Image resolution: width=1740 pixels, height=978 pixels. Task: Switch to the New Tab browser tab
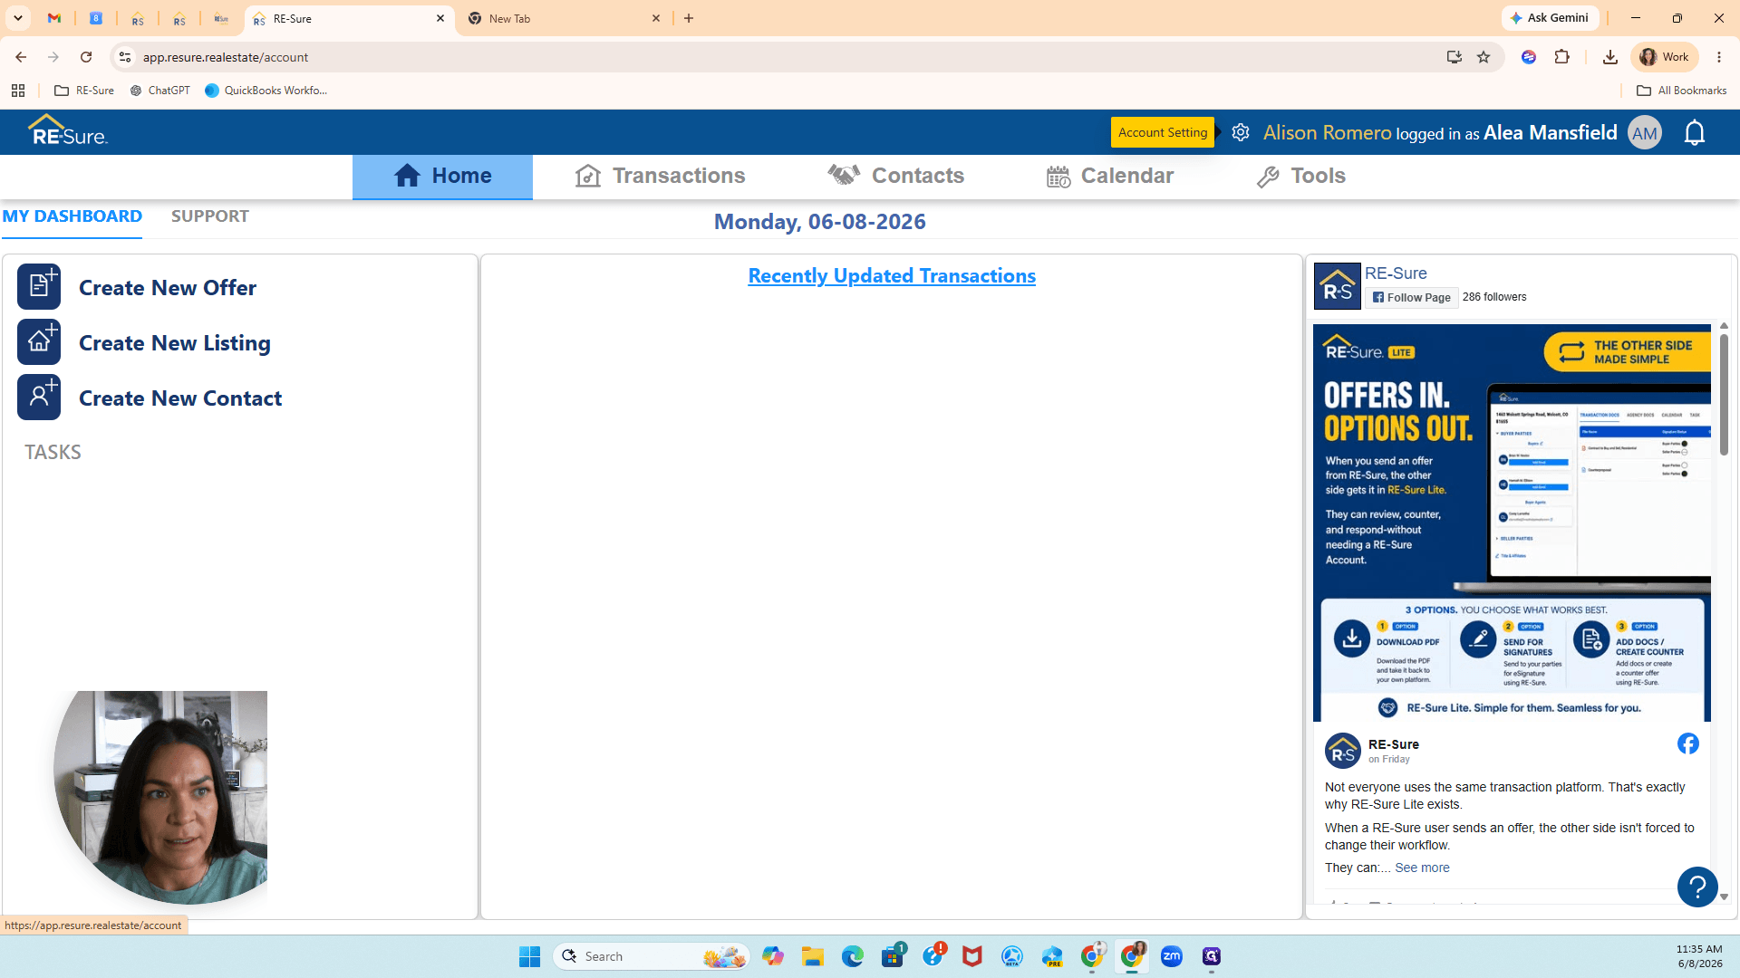565,18
